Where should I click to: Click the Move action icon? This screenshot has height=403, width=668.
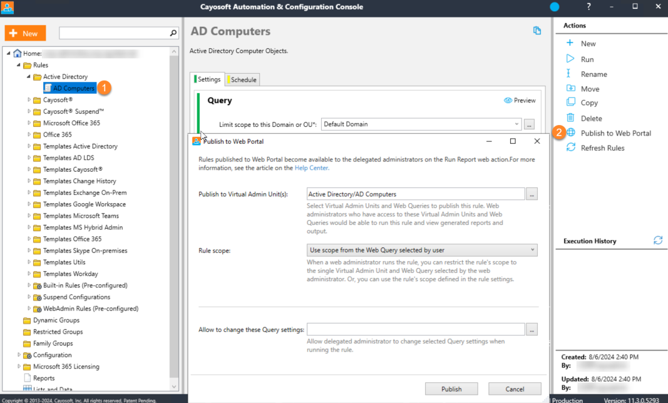click(x=571, y=88)
